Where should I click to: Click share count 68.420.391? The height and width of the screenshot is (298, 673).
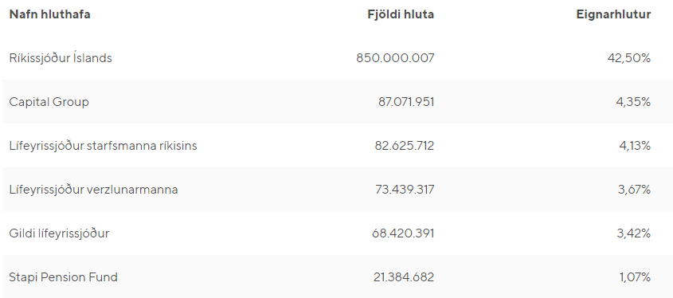tap(403, 233)
